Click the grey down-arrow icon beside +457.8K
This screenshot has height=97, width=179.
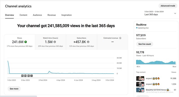88,42
